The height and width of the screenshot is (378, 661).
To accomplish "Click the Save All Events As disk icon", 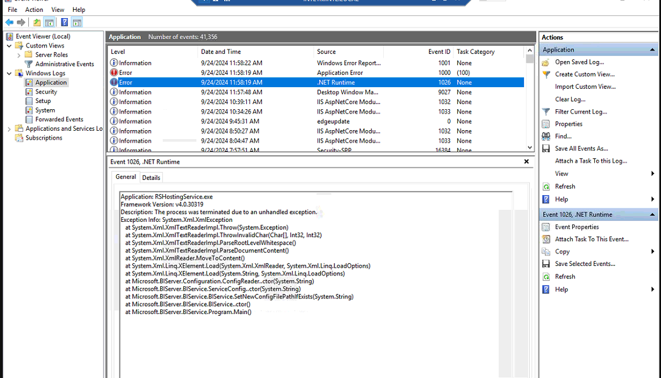I will 546,148.
